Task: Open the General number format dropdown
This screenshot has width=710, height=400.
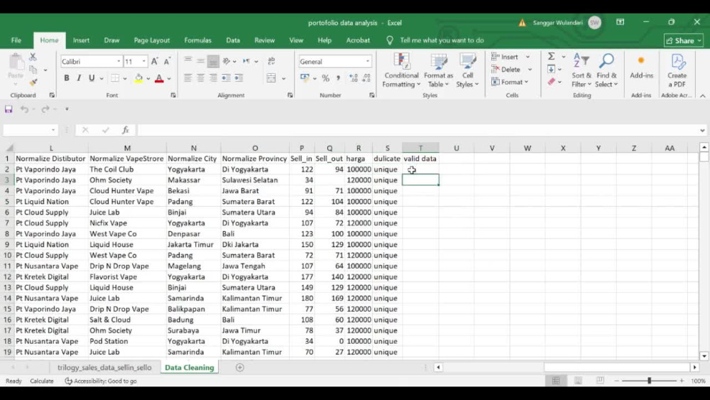Action: (368, 62)
